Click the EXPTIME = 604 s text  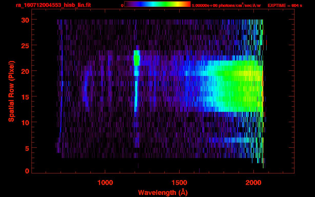285,5
